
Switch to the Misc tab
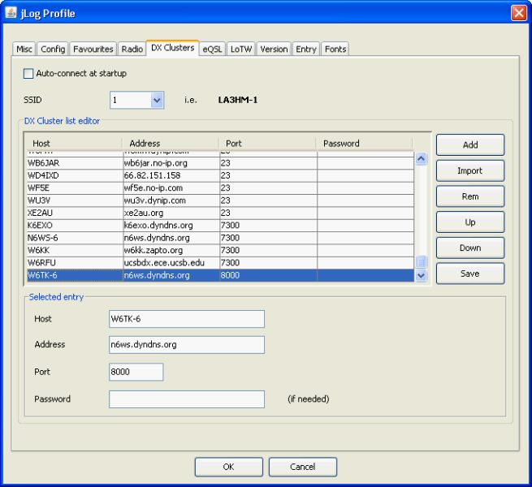click(x=25, y=50)
